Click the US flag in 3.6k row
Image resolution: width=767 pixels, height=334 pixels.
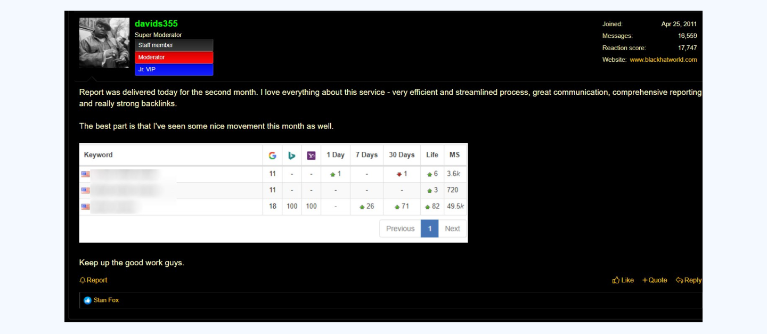pos(85,174)
